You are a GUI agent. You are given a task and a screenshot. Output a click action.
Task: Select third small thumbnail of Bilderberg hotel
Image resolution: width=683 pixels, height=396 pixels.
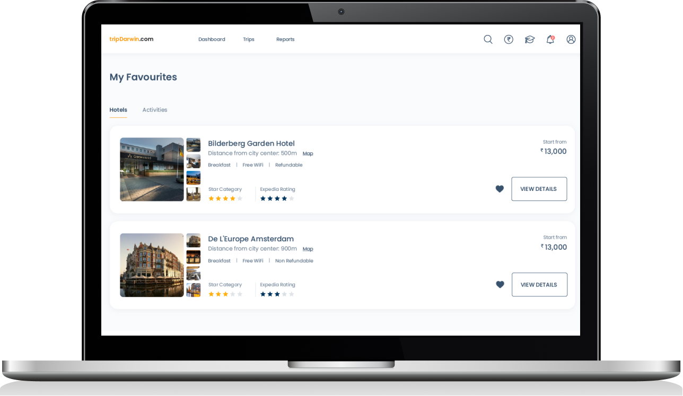coord(194,178)
